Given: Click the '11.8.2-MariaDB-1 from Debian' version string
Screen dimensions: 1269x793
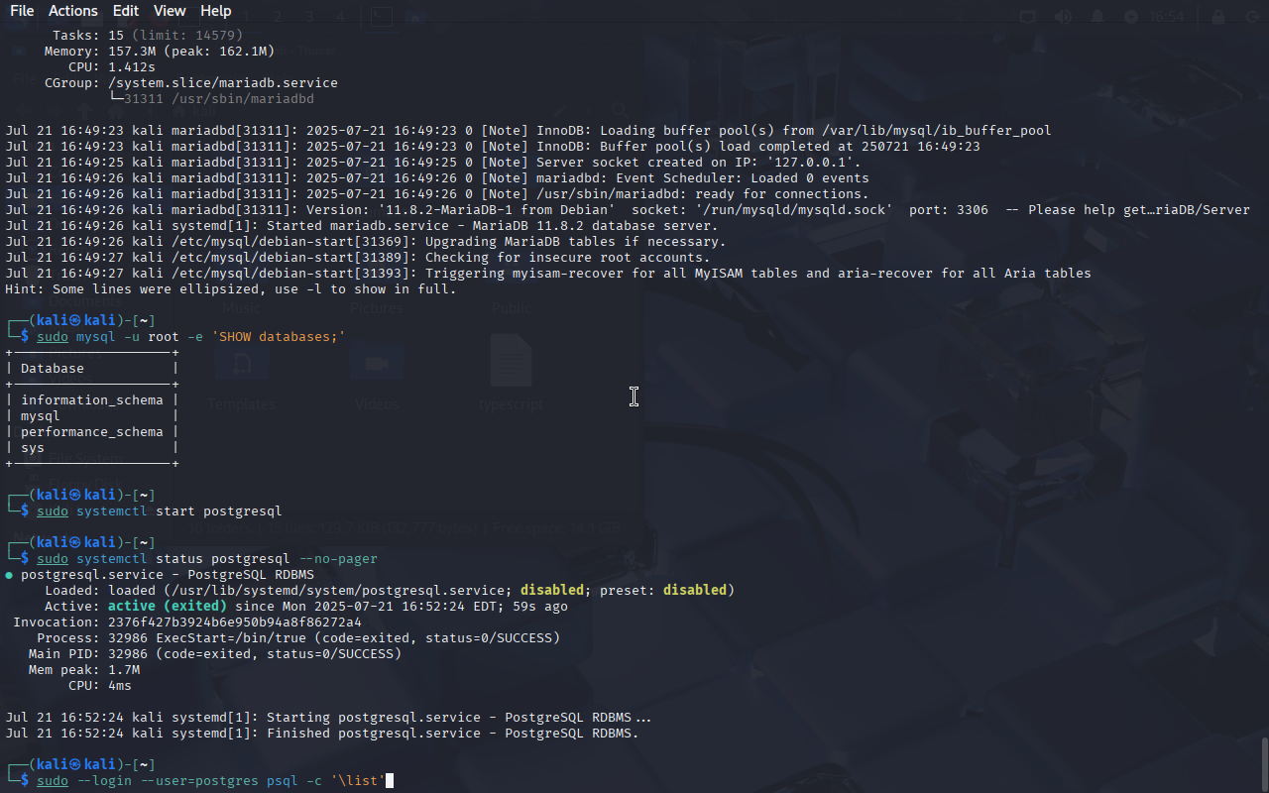Looking at the screenshot, I should pyautogui.click(x=497, y=210).
